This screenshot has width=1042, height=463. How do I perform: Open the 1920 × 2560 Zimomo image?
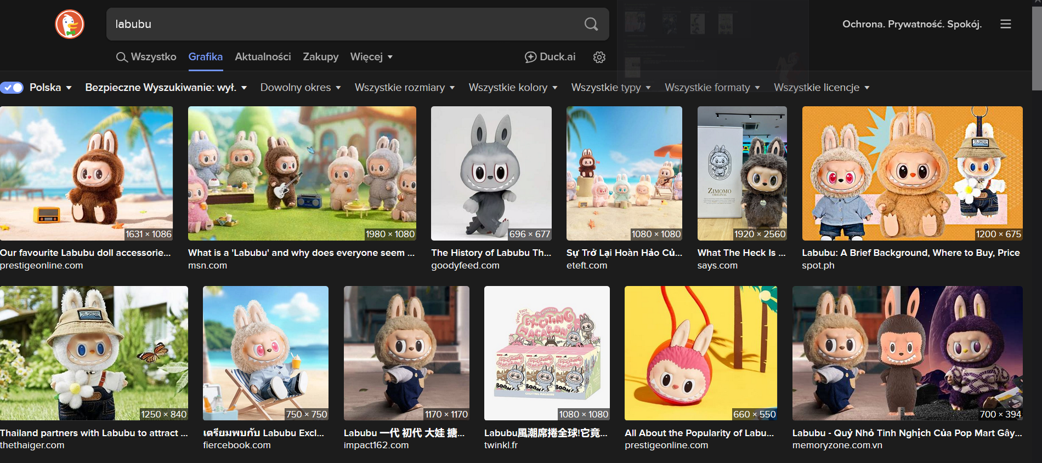(x=742, y=173)
